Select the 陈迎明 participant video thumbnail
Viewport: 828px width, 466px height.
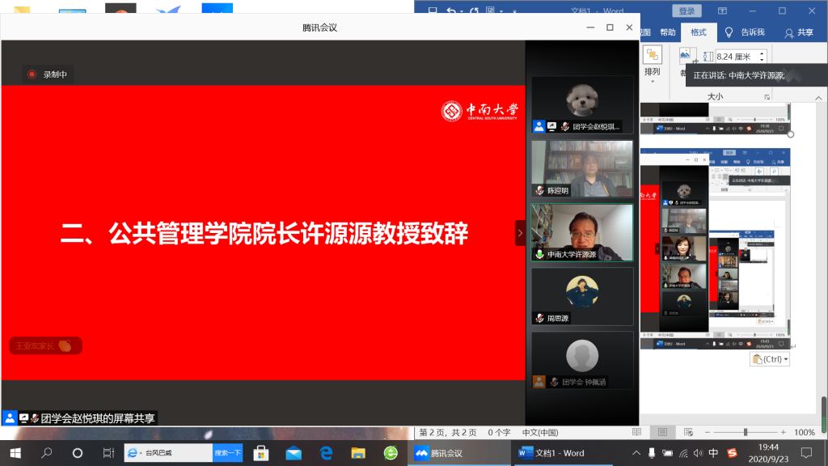(x=581, y=168)
